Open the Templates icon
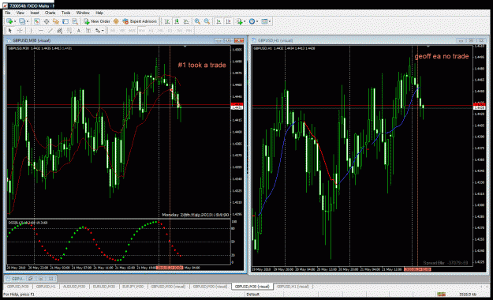Viewport: 493px width, 300px height. pyautogui.click(x=264, y=21)
